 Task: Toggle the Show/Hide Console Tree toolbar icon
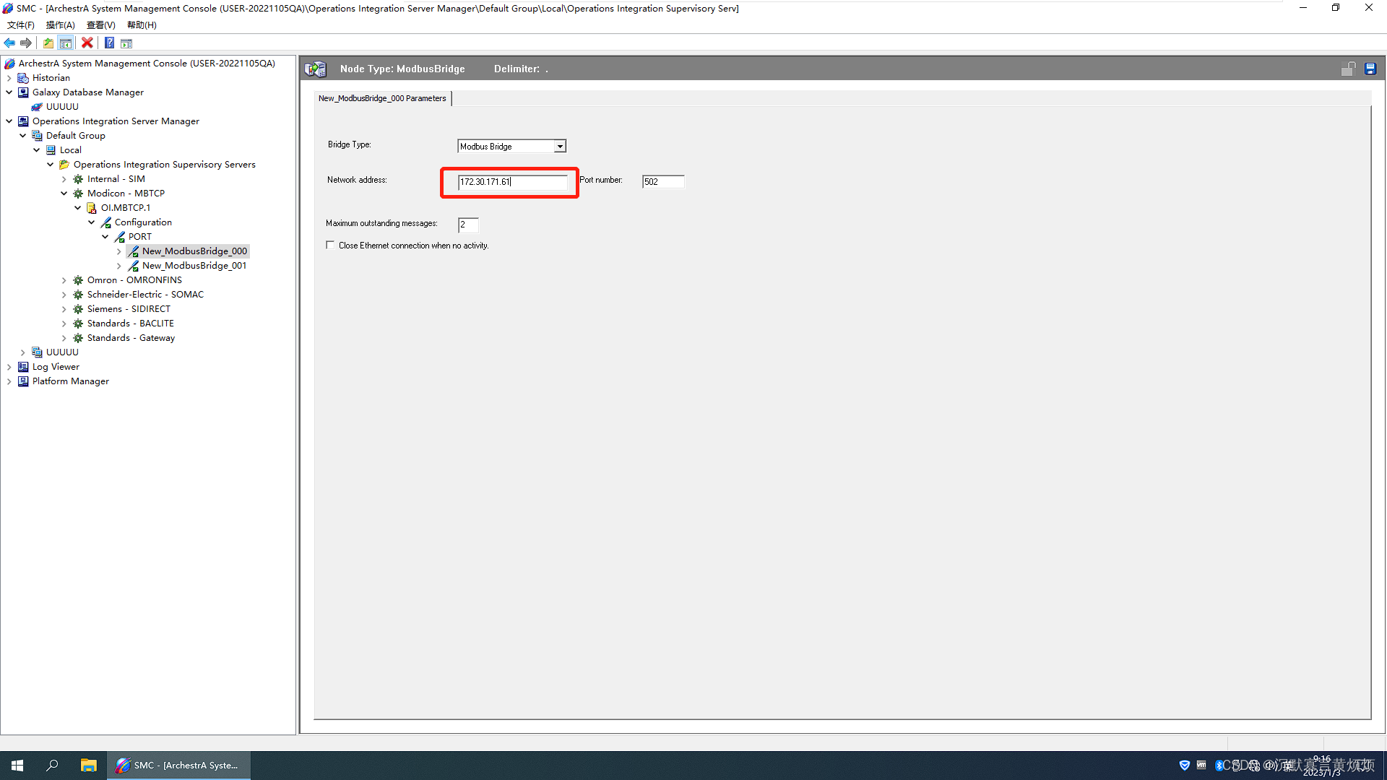66,43
